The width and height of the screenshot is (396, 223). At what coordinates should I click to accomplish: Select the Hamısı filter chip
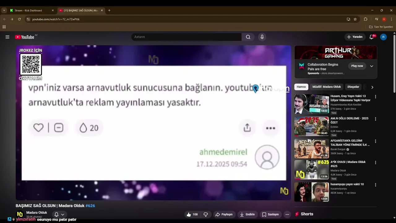(301, 87)
